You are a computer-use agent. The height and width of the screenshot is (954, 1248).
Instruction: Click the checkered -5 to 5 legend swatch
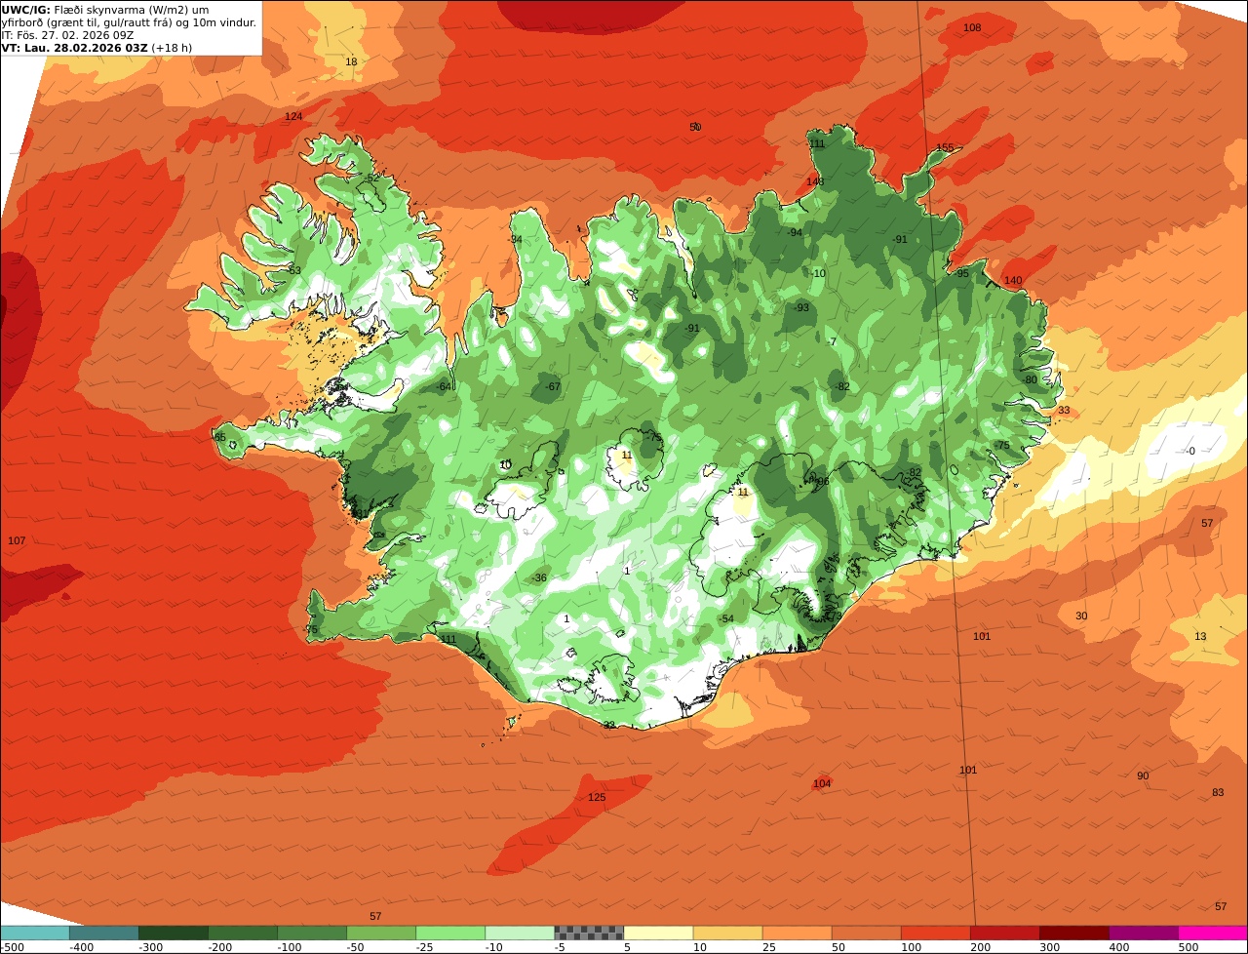pyautogui.click(x=589, y=933)
